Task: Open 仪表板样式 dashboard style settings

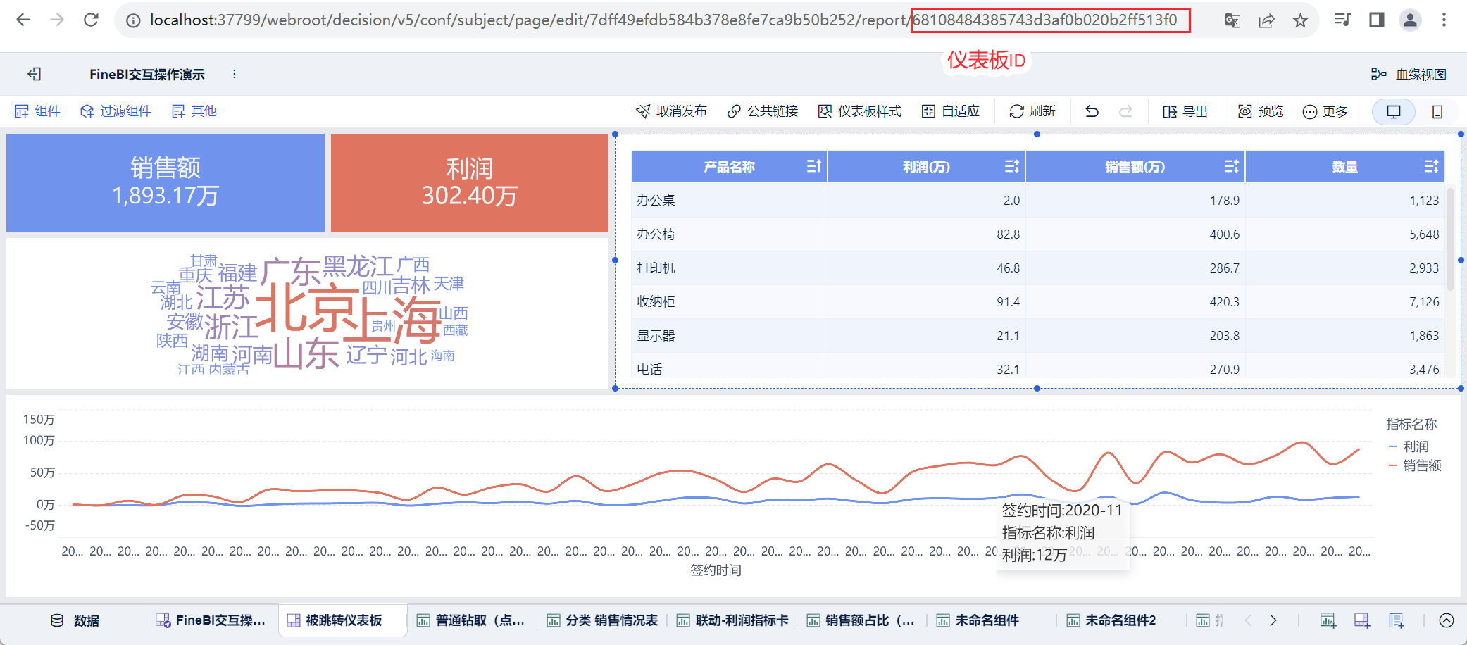Action: [860, 111]
